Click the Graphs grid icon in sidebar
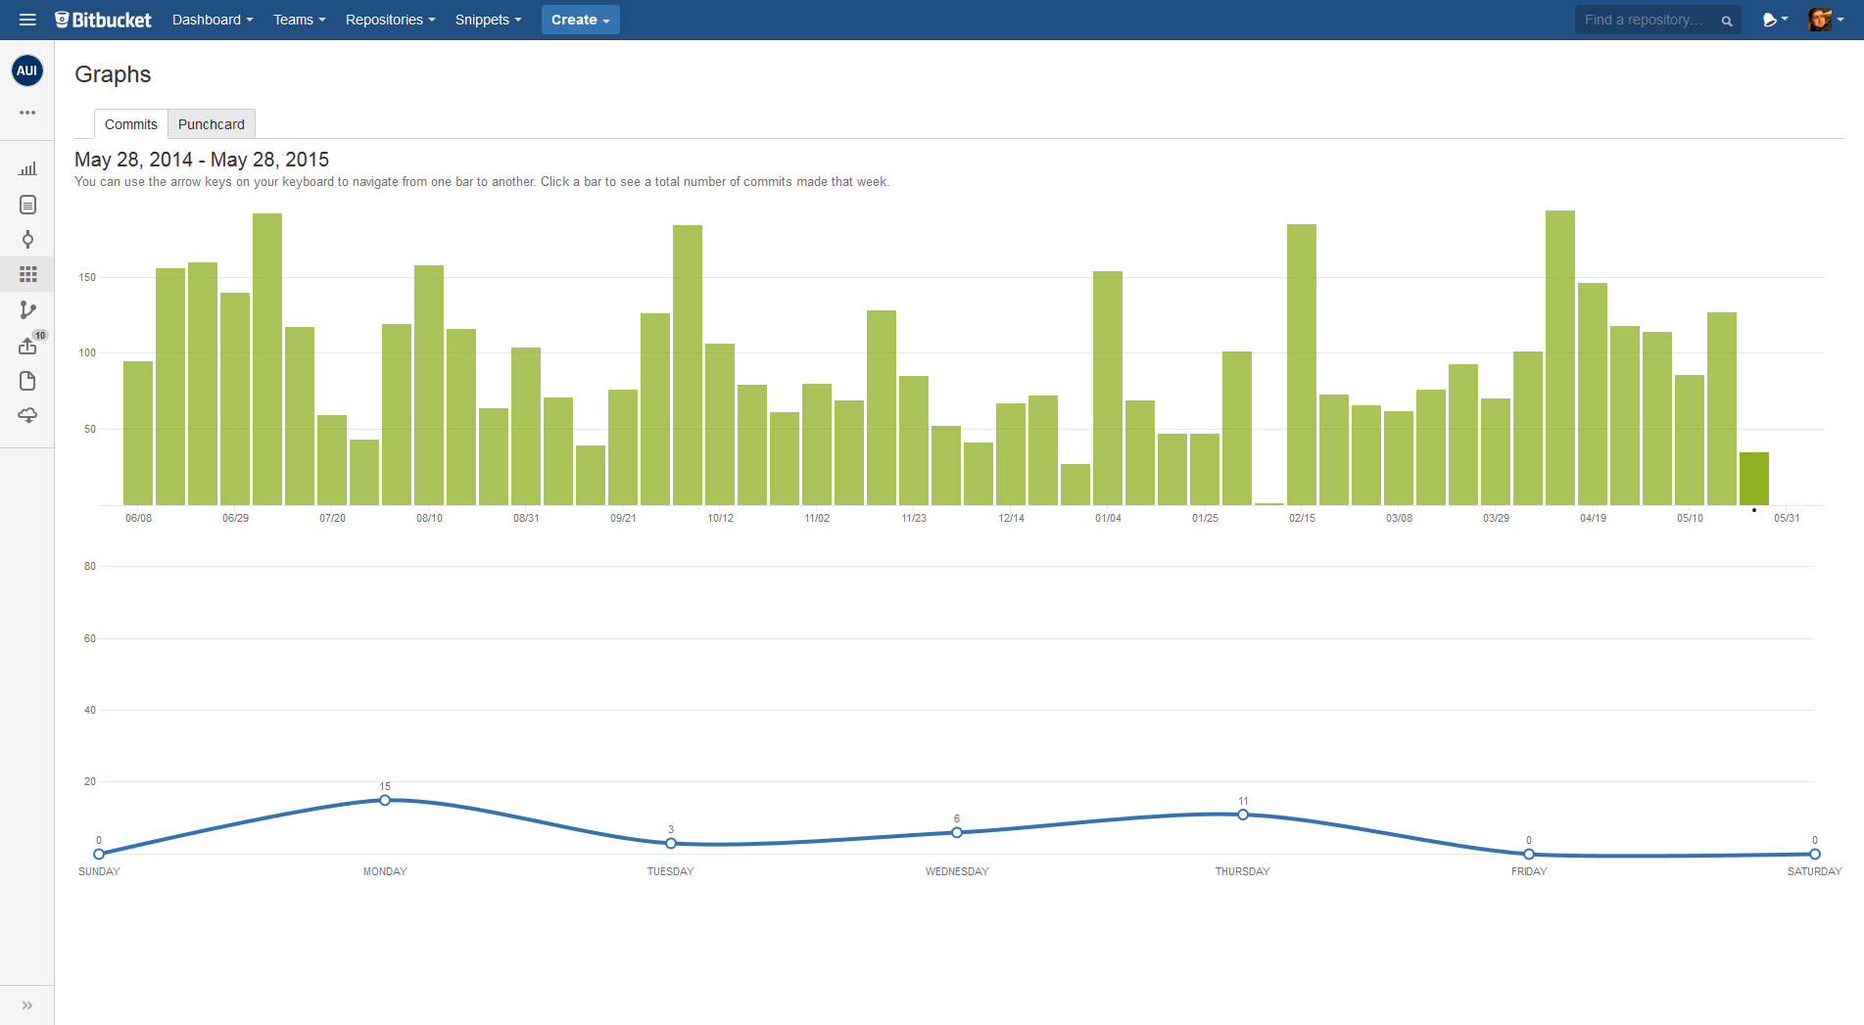Screen dimensions: 1864x1025 [27, 274]
